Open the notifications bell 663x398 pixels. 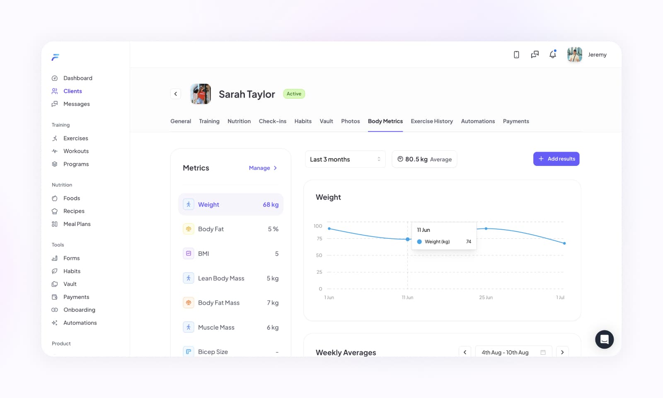(553, 55)
